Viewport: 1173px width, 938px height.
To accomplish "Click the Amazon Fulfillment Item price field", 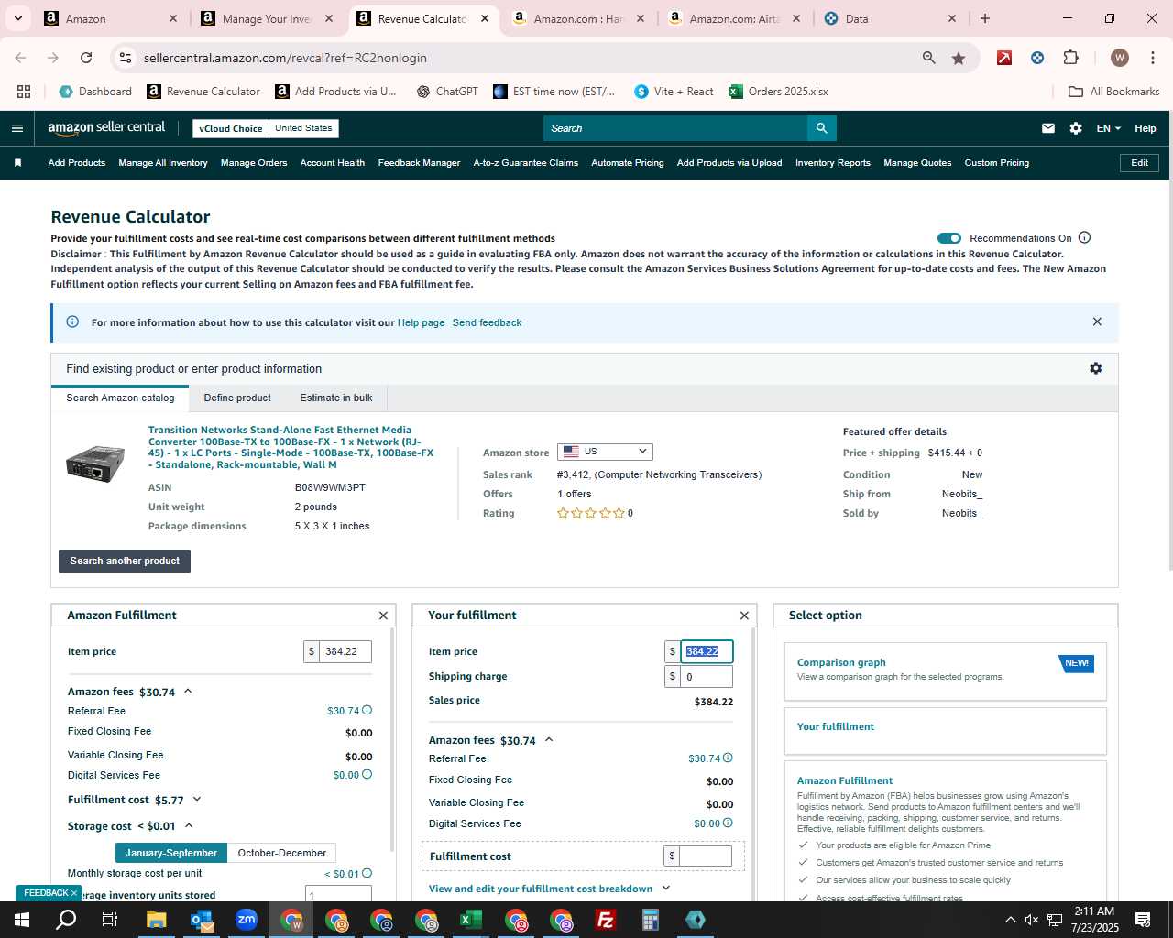I will [x=345, y=651].
